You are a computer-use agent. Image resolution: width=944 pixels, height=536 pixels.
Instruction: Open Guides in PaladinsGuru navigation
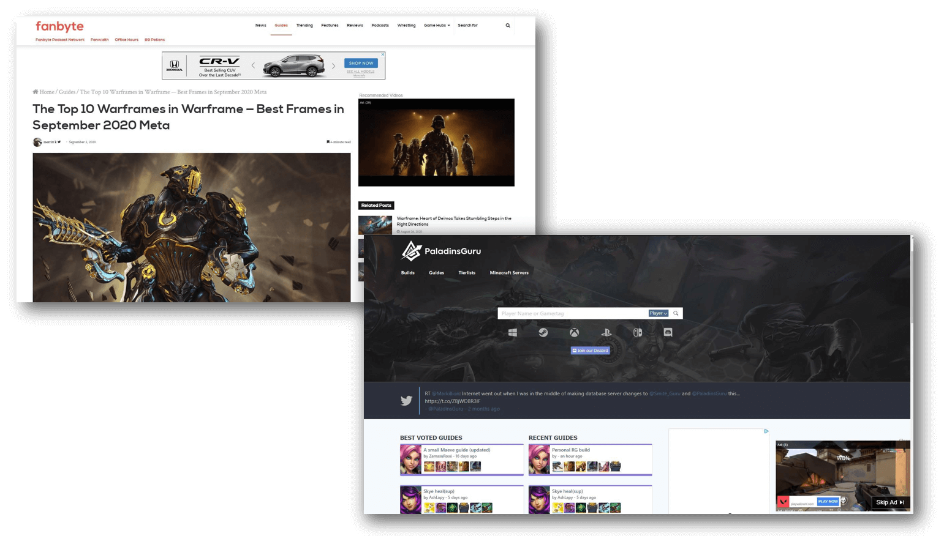(x=436, y=273)
